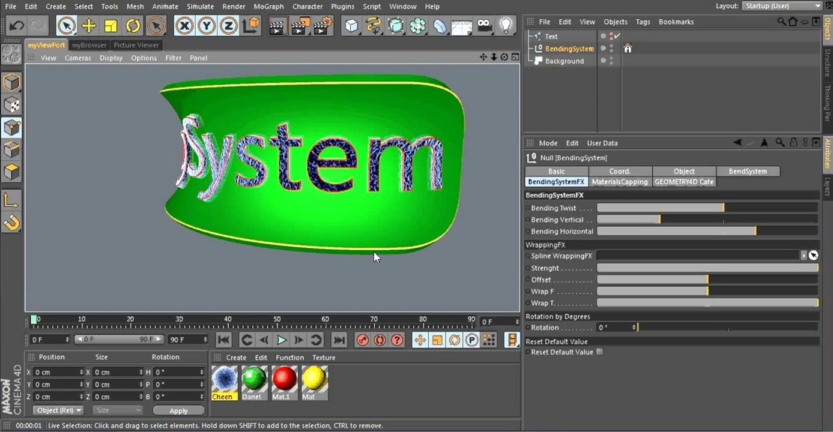This screenshot has width=833, height=432.
Task: Adjust the Bending Horizontal slider
Action: click(707, 231)
